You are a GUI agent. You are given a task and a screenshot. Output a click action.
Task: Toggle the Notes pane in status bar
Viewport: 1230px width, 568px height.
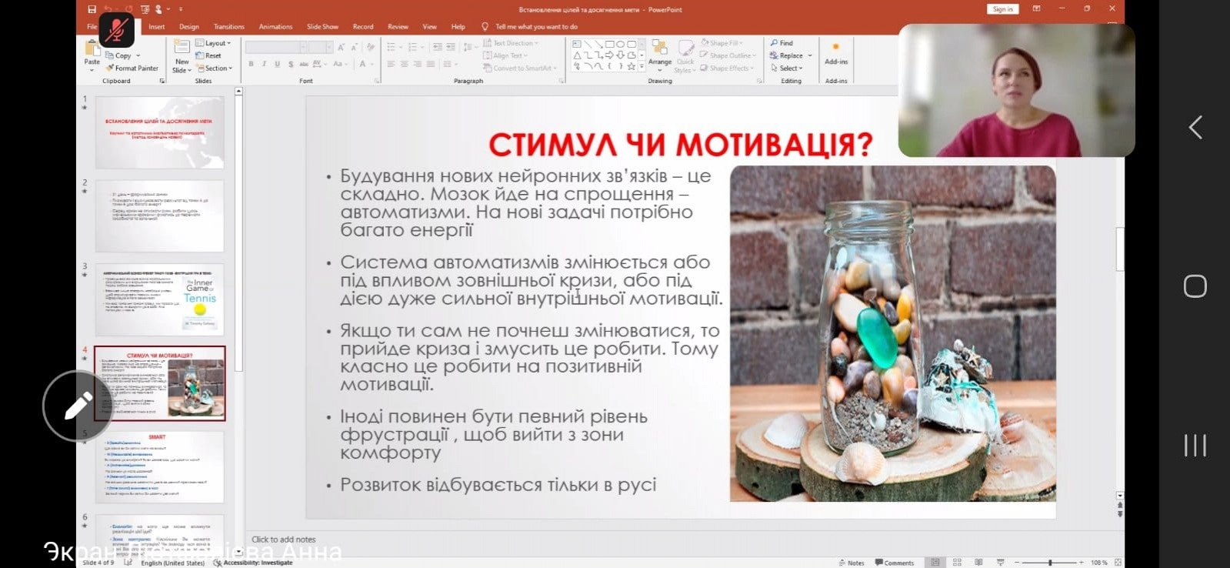pyautogui.click(x=851, y=563)
